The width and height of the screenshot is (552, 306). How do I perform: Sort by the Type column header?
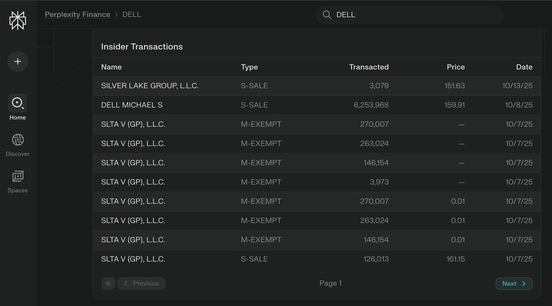click(x=249, y=67)
